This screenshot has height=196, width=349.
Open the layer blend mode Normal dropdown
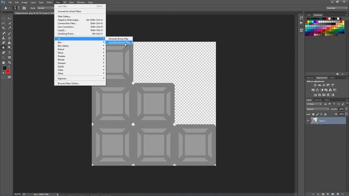(x=317, y=109)
